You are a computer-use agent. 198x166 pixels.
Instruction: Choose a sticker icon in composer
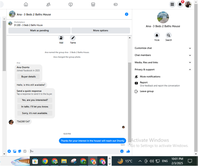(x=20, y=151)
